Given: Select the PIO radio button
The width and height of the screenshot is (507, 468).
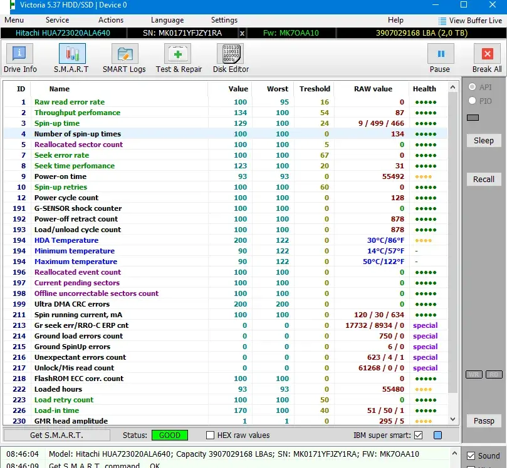Looking at the screenshot, I should (472, 101).
